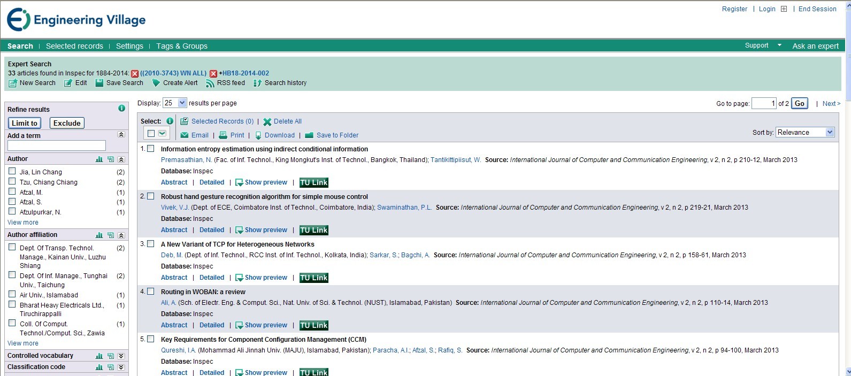Show info icon next to Select
This screenshot has width=851, height=376.
(x=170, y=121)
